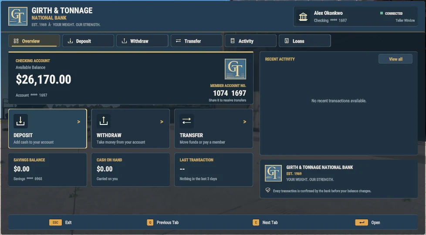Click the GT logo on checking account card

(235, 69)
